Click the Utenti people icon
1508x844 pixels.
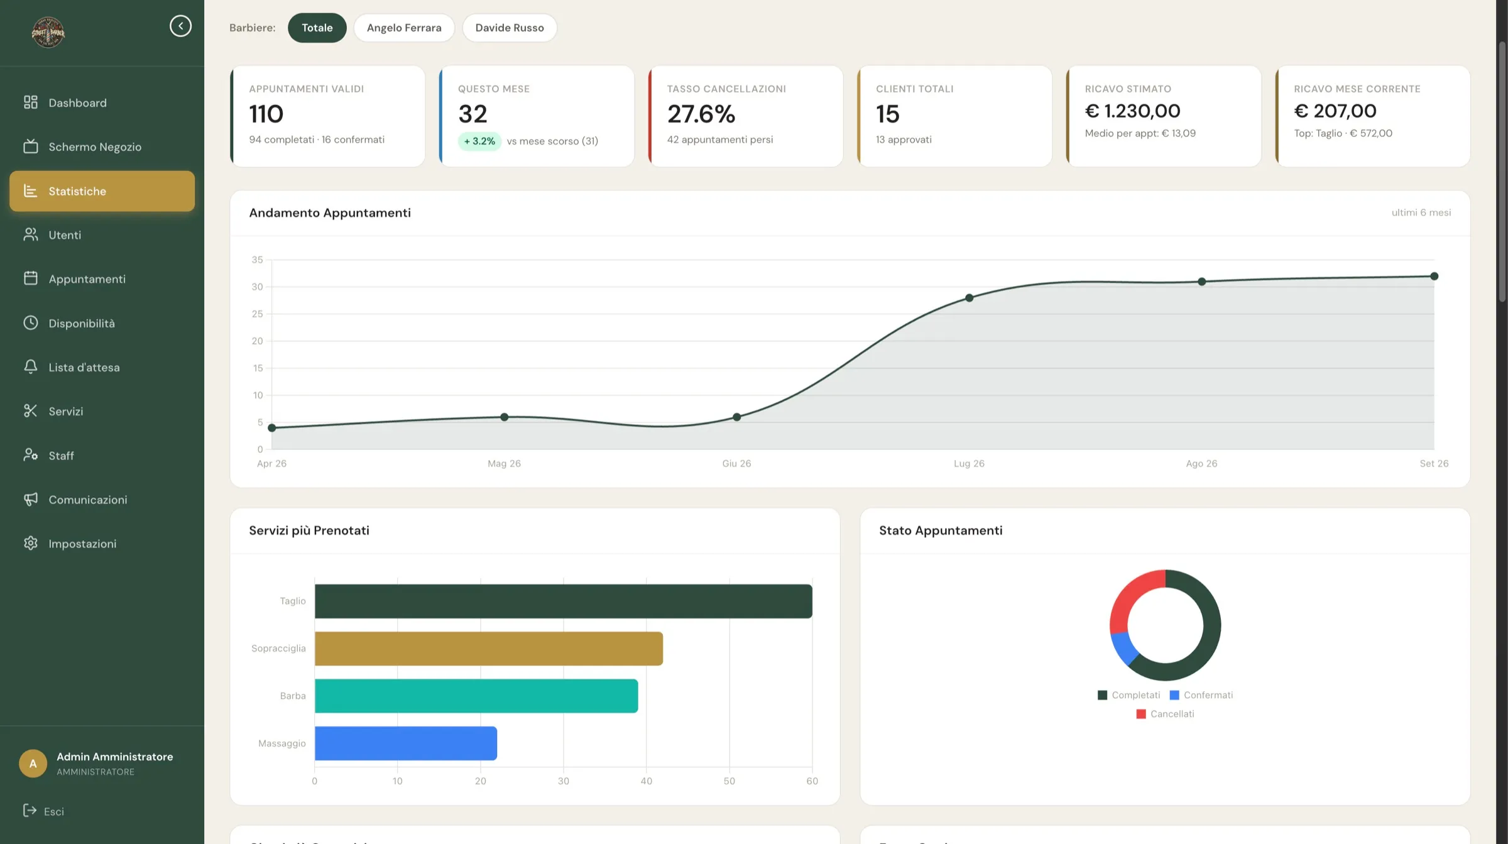(x=31, y=234)
